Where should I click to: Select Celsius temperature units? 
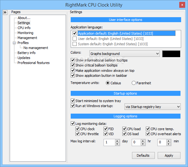coord(108,83)
